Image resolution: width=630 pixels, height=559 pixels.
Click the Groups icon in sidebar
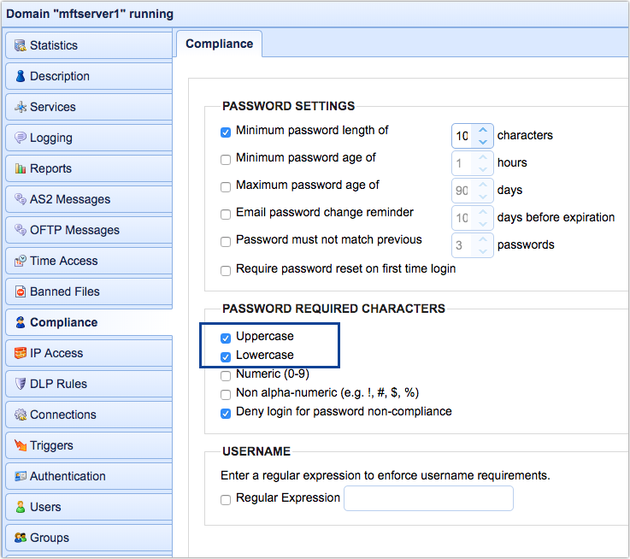pos(21,538)
